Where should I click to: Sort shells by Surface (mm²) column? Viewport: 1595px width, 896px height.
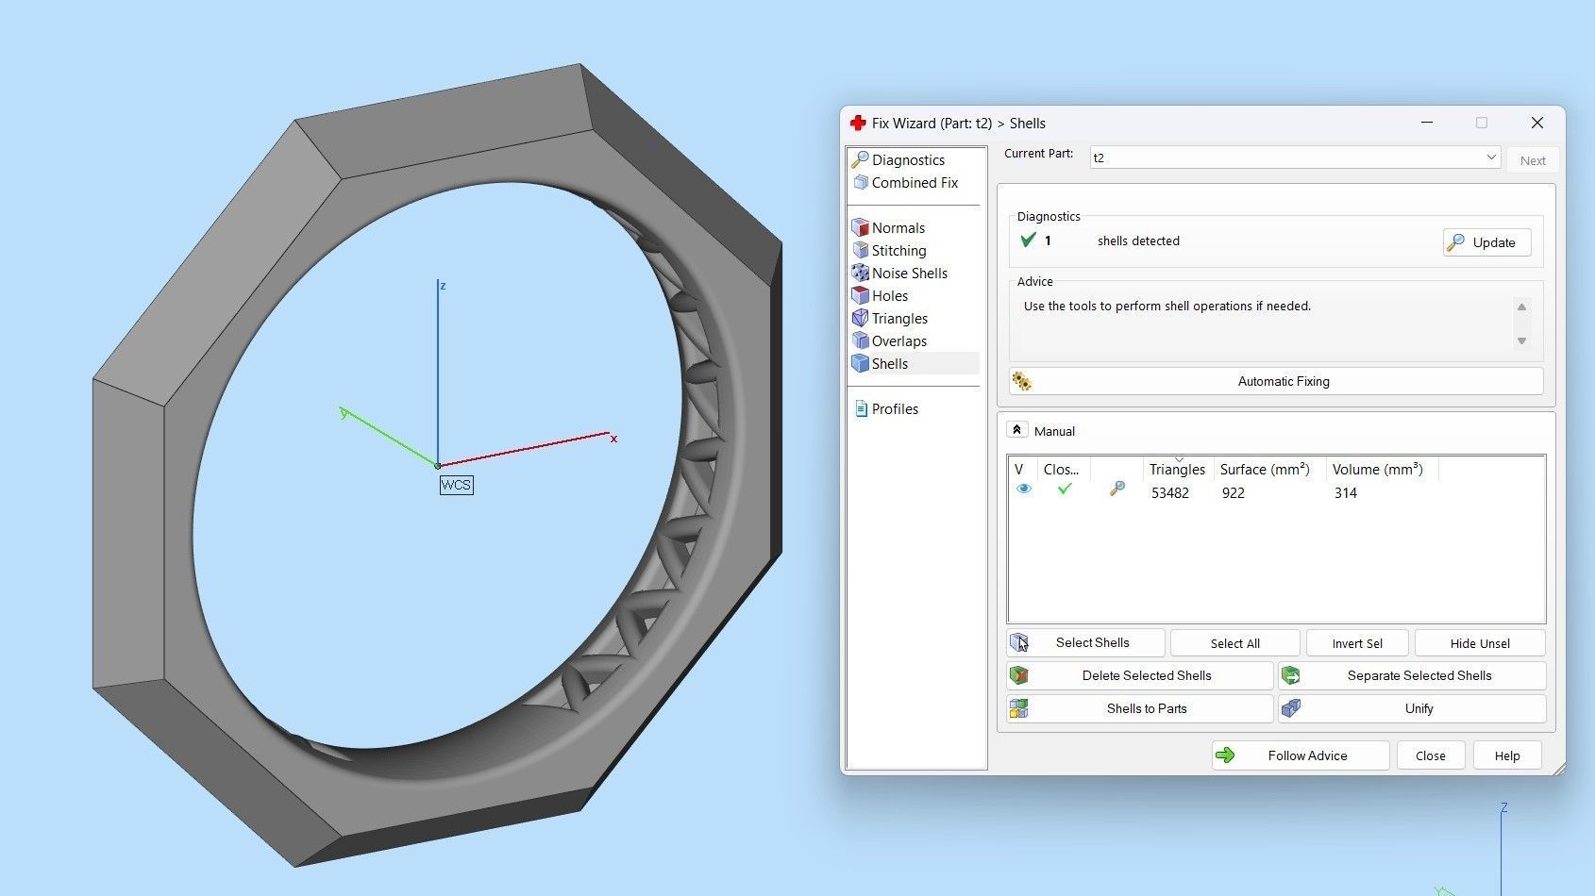point(1265,470)
